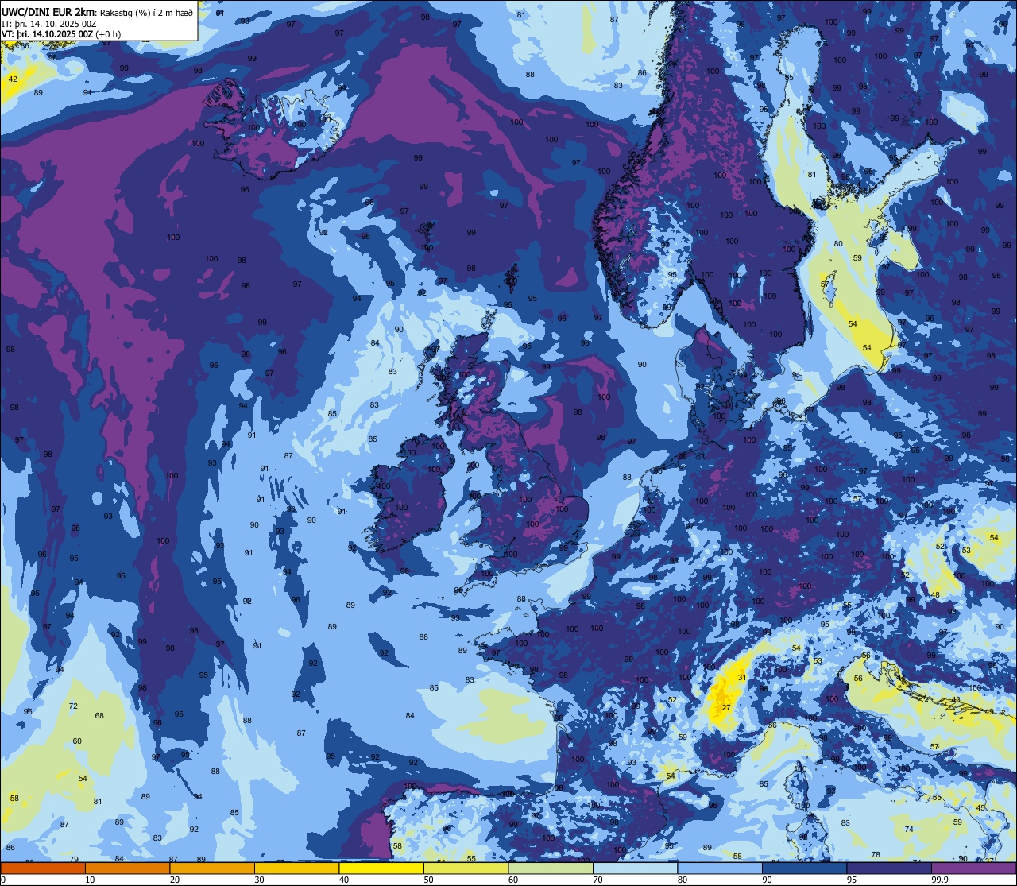Screen dimensions: 1017x886
Task: Click the dark navy 95–99.9 legend swatch
Action: pos(889,868)
